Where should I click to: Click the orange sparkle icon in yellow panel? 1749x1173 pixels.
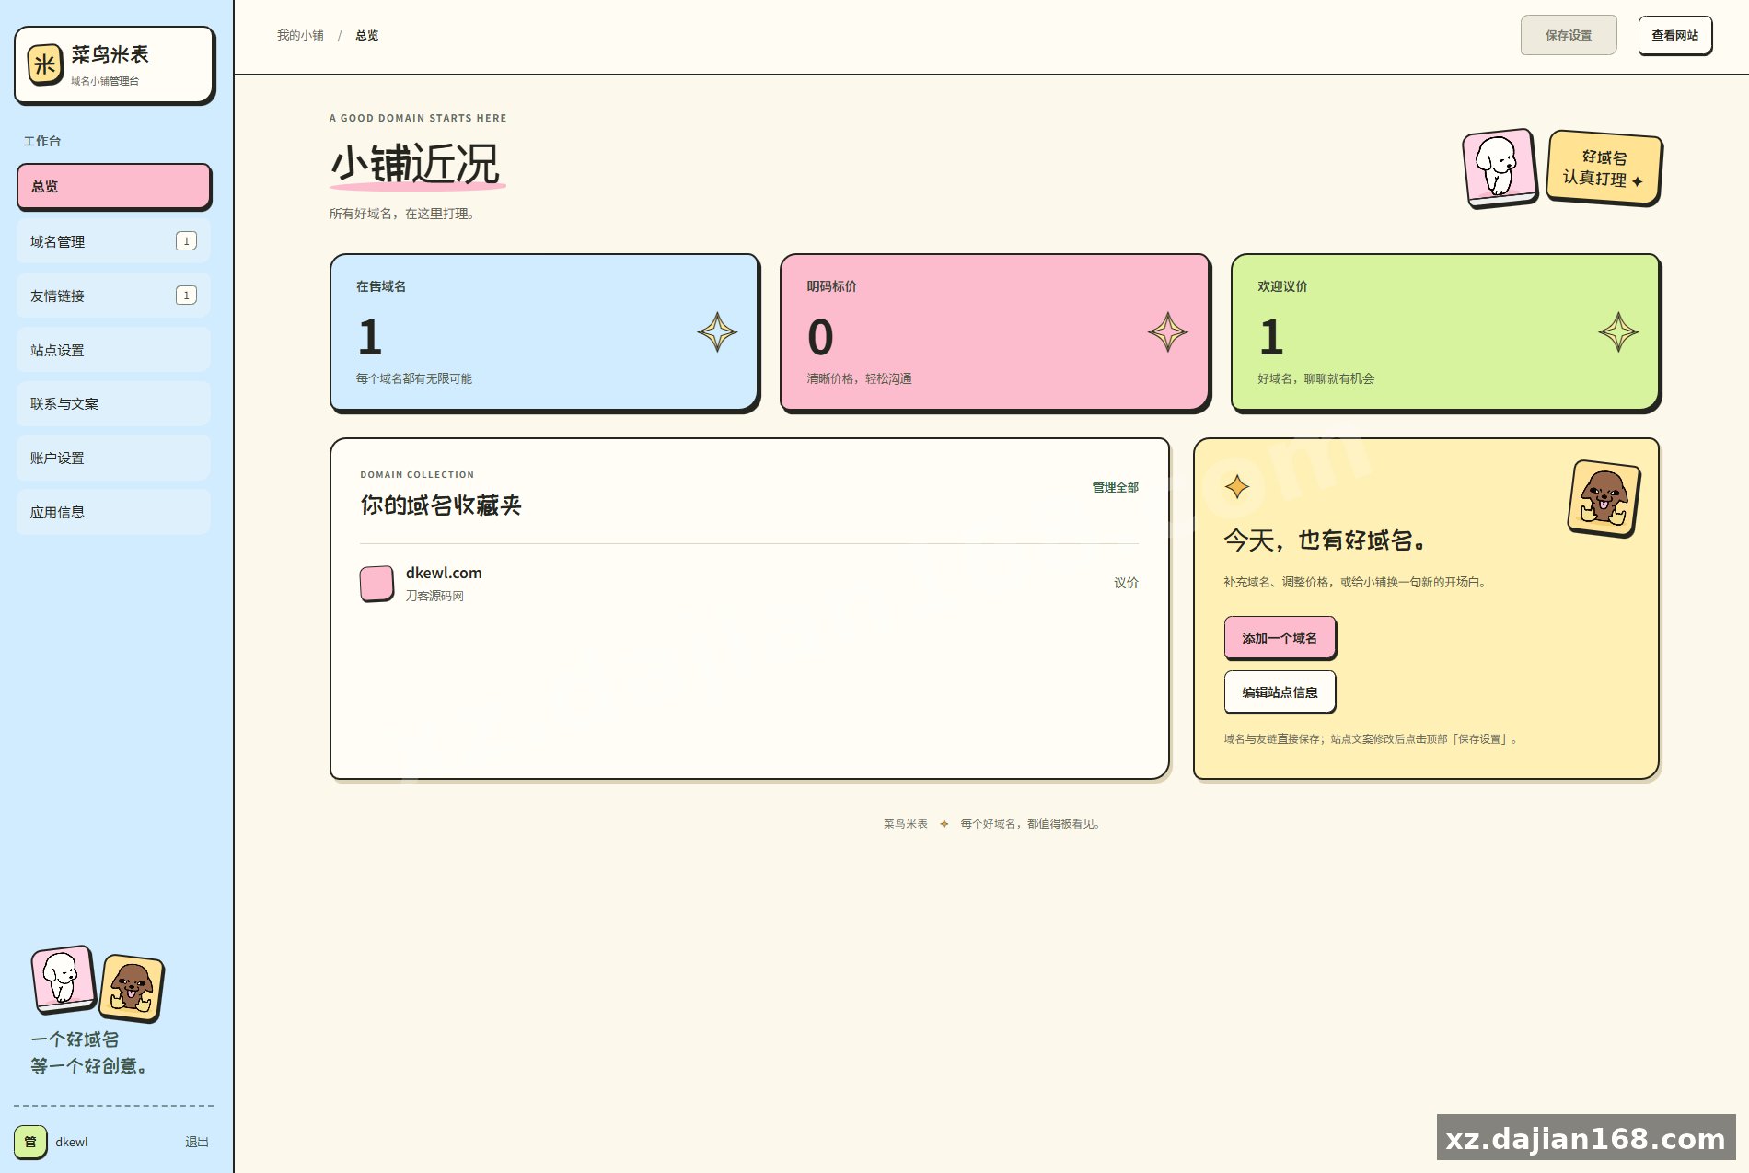click(x=1237, y=486)
